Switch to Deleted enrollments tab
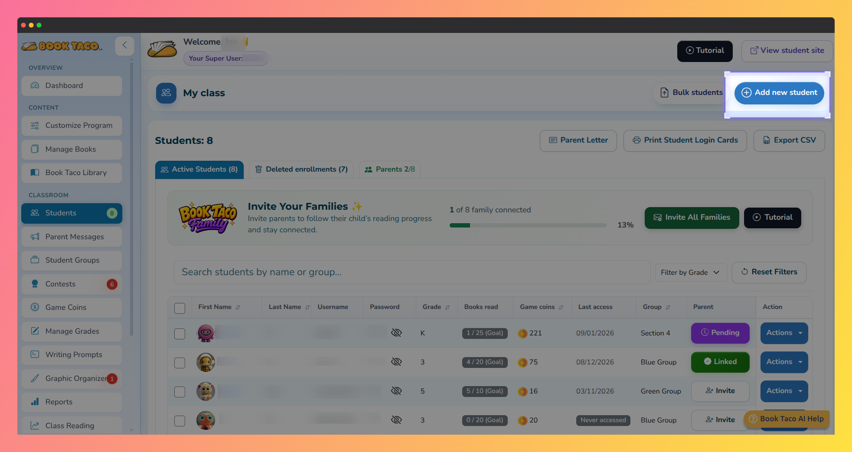Viewport: 852px width, 452px height. pyautogui.click(x=301, y=170)
